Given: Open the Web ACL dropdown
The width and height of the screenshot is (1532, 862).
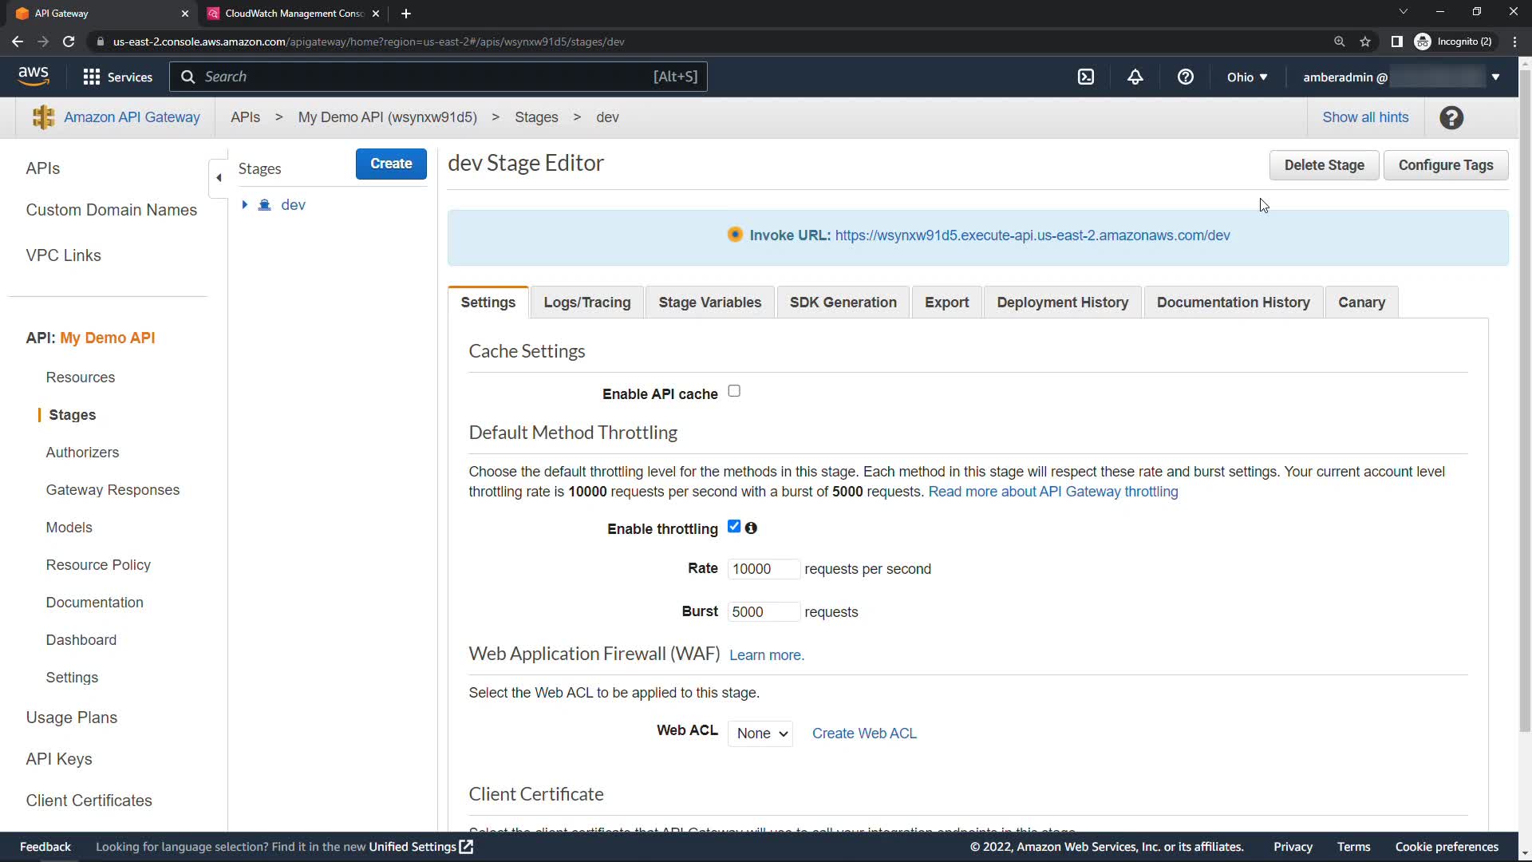Looking at the screenshot, I should 760,733.
